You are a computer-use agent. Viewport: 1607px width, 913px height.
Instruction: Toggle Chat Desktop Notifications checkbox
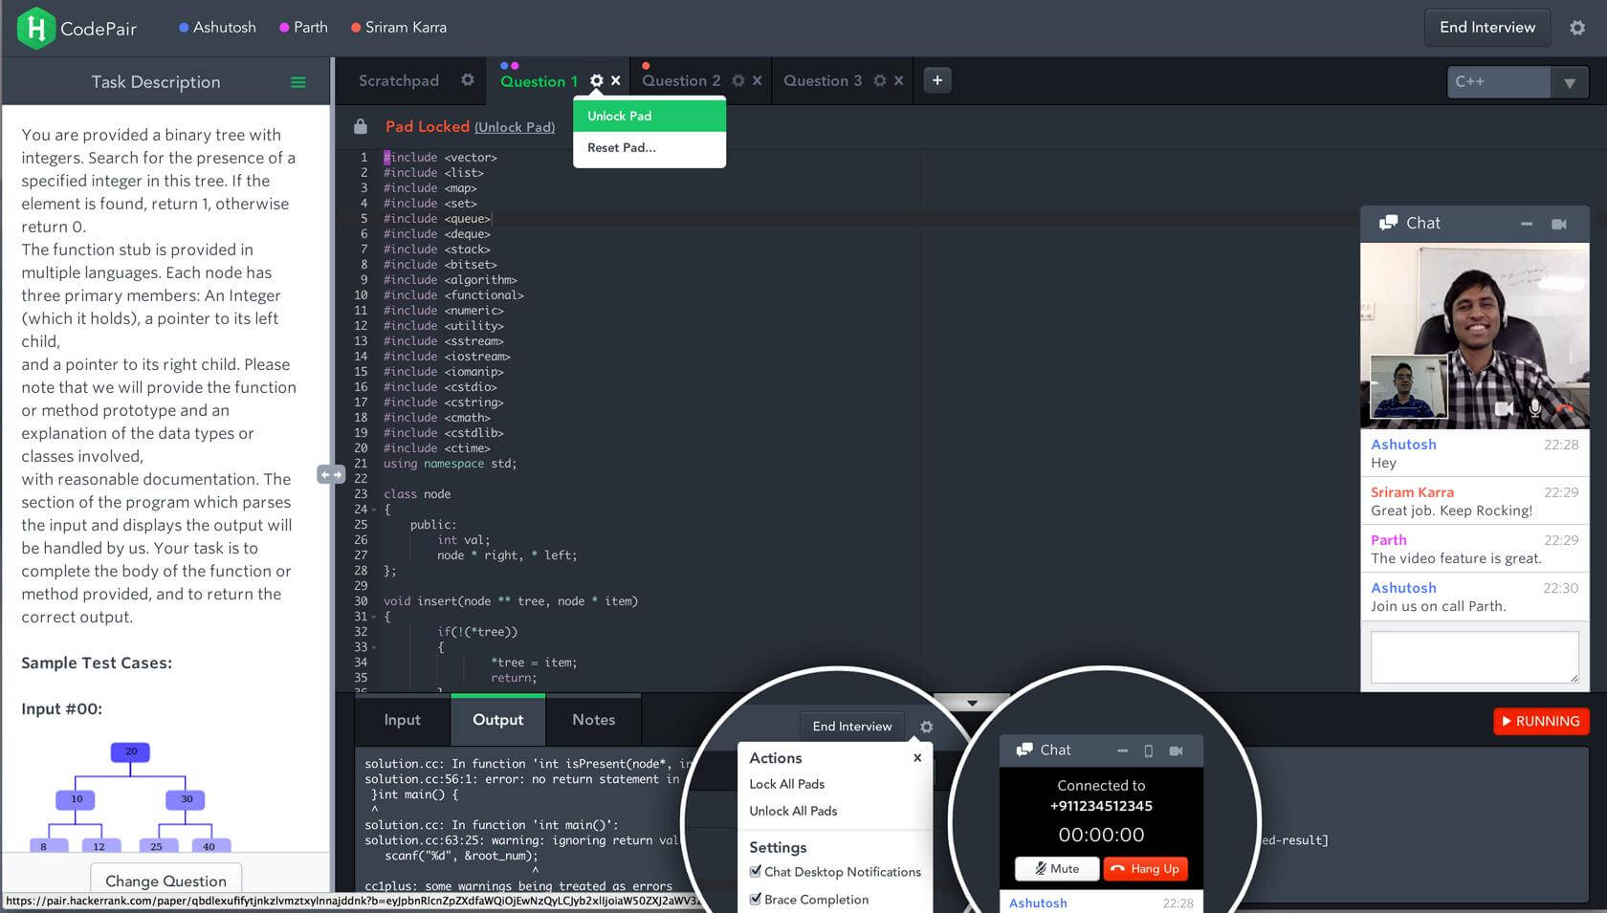tap(756, 871)
